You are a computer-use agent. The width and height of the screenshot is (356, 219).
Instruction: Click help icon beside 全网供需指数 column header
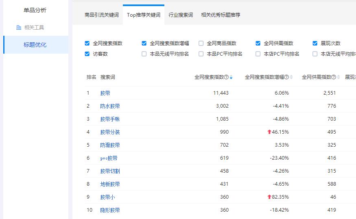tap(334, 77)
